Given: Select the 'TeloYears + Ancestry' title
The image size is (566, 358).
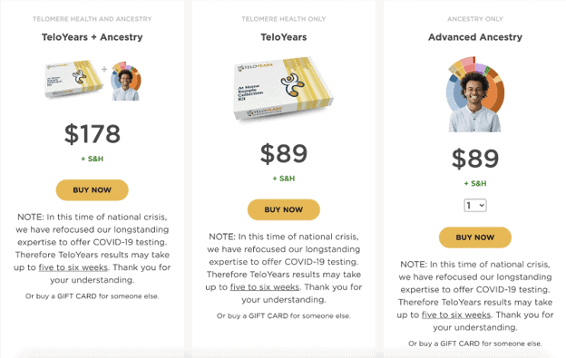Looking at the screenshot, I should click(x=92, y=37).
